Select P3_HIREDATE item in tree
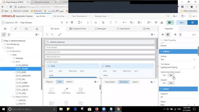This screenshot has height=112, width=199. (25, 76)
